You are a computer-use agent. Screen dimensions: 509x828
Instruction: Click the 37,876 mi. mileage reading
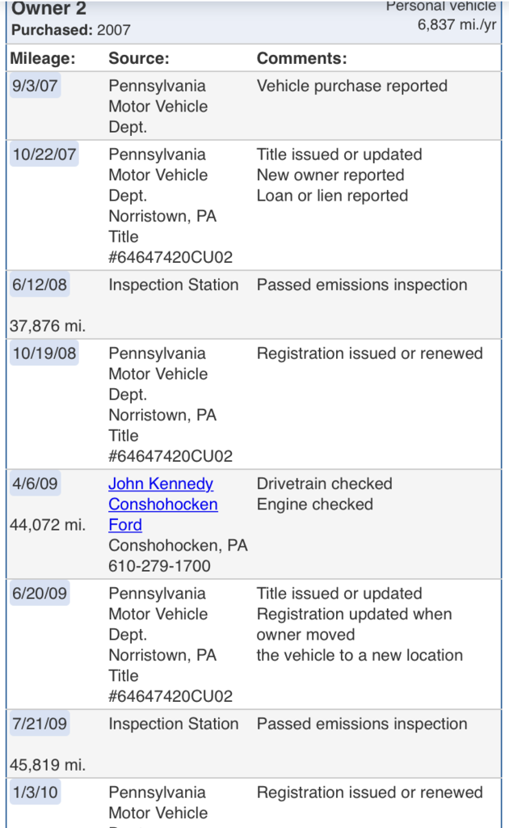48,326
